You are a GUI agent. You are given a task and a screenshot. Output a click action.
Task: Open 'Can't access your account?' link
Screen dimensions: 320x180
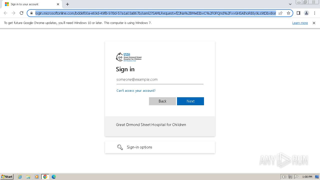coord(136,91)
